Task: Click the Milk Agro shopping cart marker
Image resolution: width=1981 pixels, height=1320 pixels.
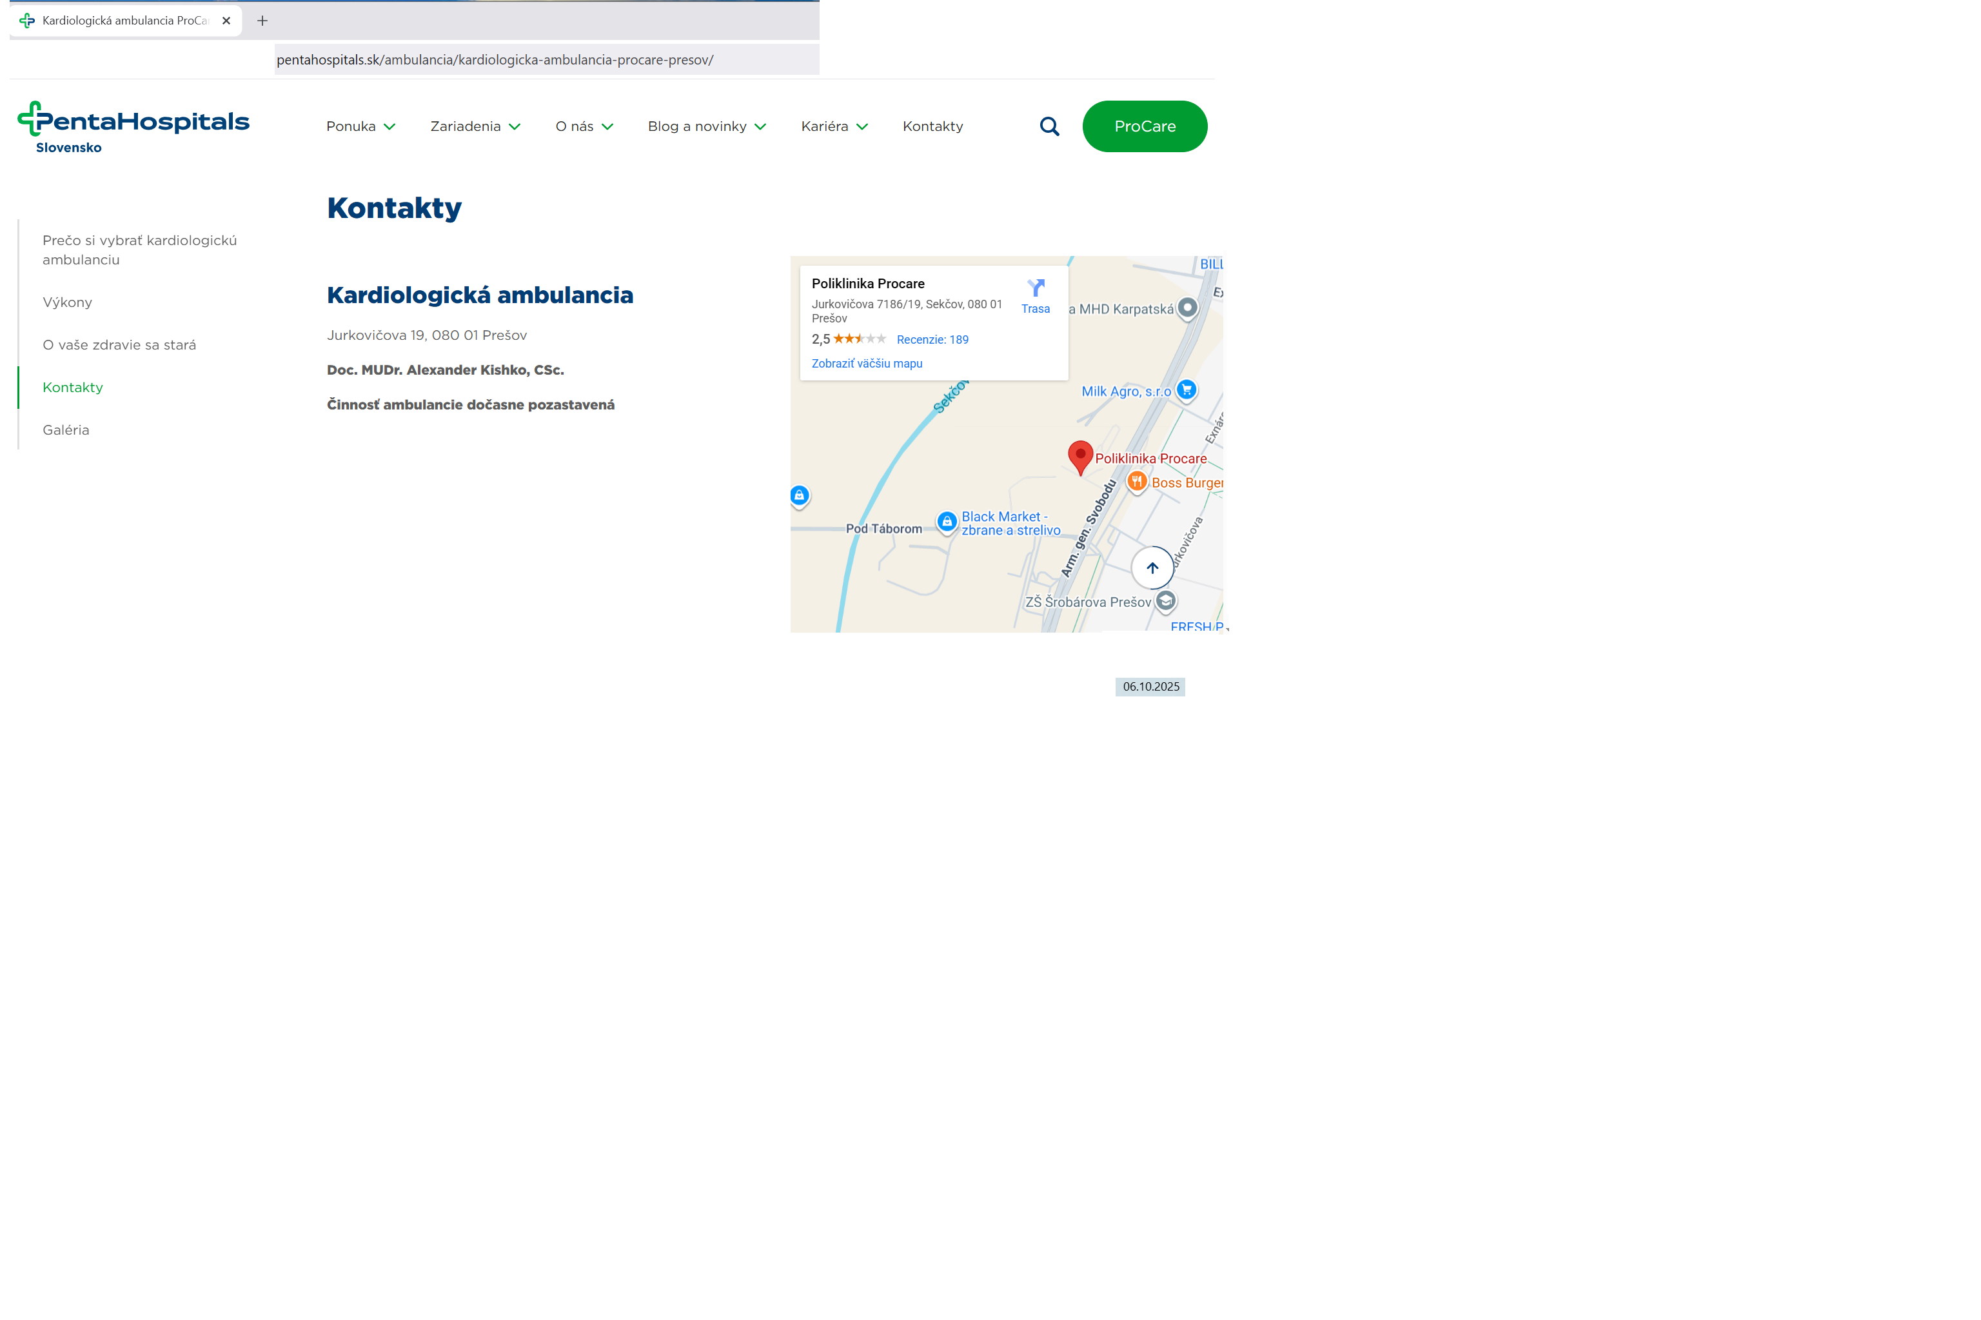Action: click(x=1187, y=389)
